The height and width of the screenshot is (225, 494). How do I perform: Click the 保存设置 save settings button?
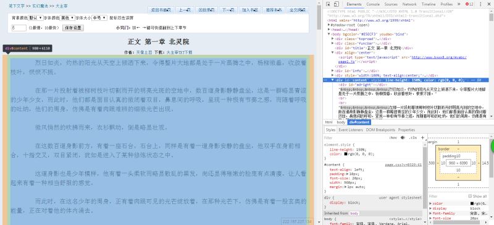pos(73,28)
